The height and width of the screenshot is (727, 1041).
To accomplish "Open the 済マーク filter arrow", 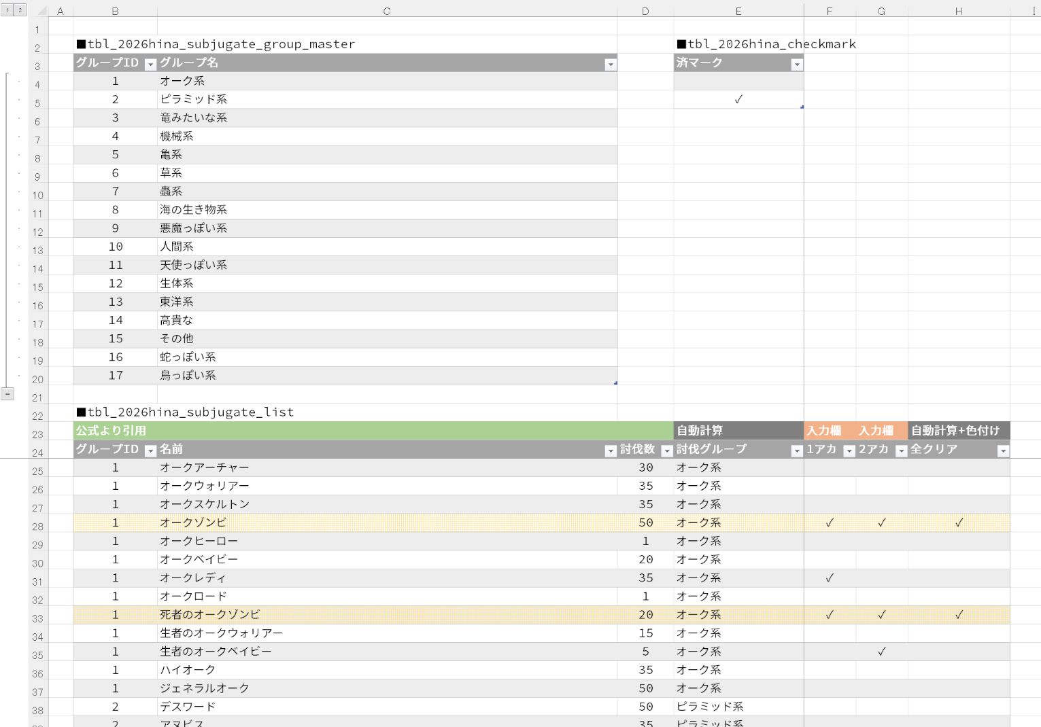I will pyautogui.click(x=796, y=65).
